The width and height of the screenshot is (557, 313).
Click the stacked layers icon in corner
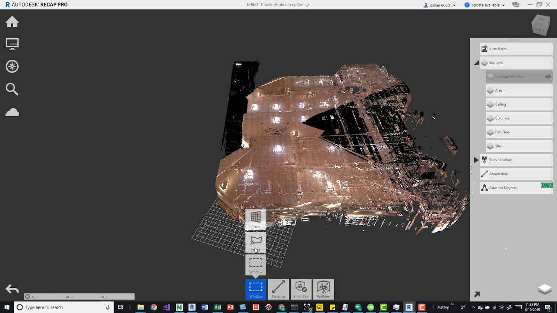pyautogui.click(x=545, y=289)
